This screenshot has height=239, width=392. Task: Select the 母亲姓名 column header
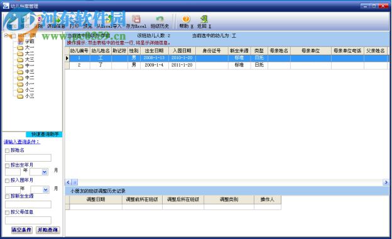click(279, 51)
